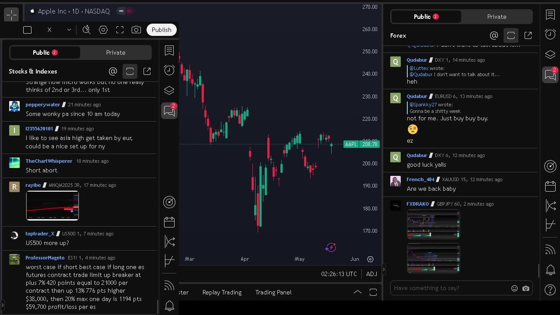560x315 pixels.
Task: Select the crosshair cursor tool
Action: (11, 14)
